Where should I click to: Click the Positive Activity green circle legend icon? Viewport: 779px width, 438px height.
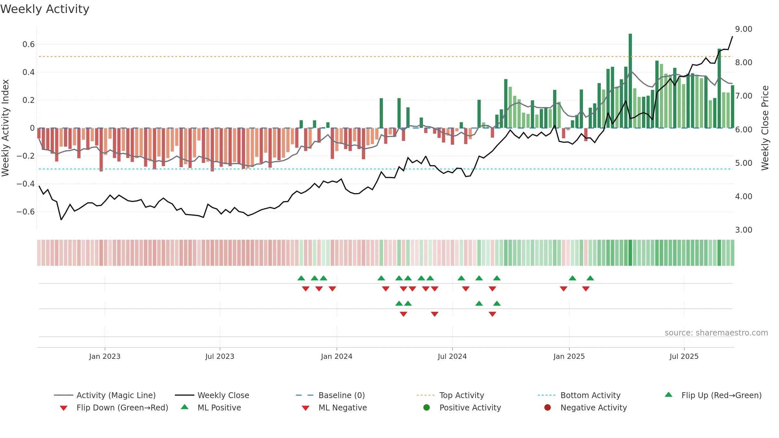[x=427, y=407]
